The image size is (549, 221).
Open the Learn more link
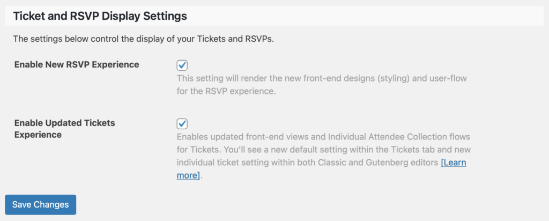322,169
